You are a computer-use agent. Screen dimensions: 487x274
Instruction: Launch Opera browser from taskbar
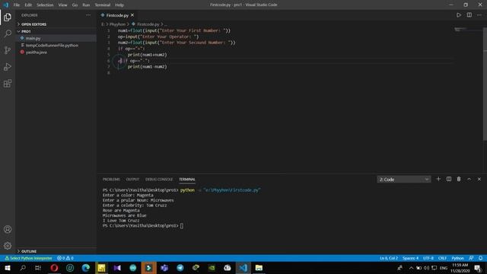pos(54,268)
